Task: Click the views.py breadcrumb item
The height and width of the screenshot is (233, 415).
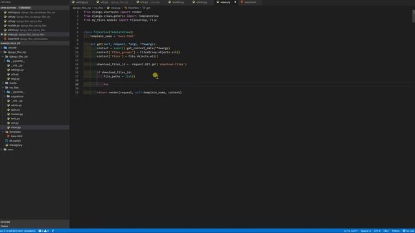Action: (113, 8)
